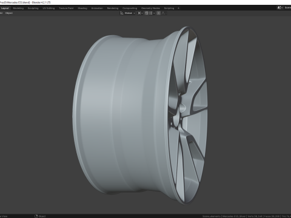The height and width of the screenshot is (218, 291).
Task: Toggle proportional editing button
Action: pyautogui.click(x=159, y=13)
